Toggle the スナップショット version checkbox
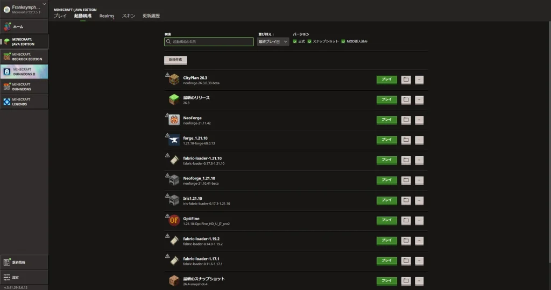551x290 pixels. tap(309, 41)
